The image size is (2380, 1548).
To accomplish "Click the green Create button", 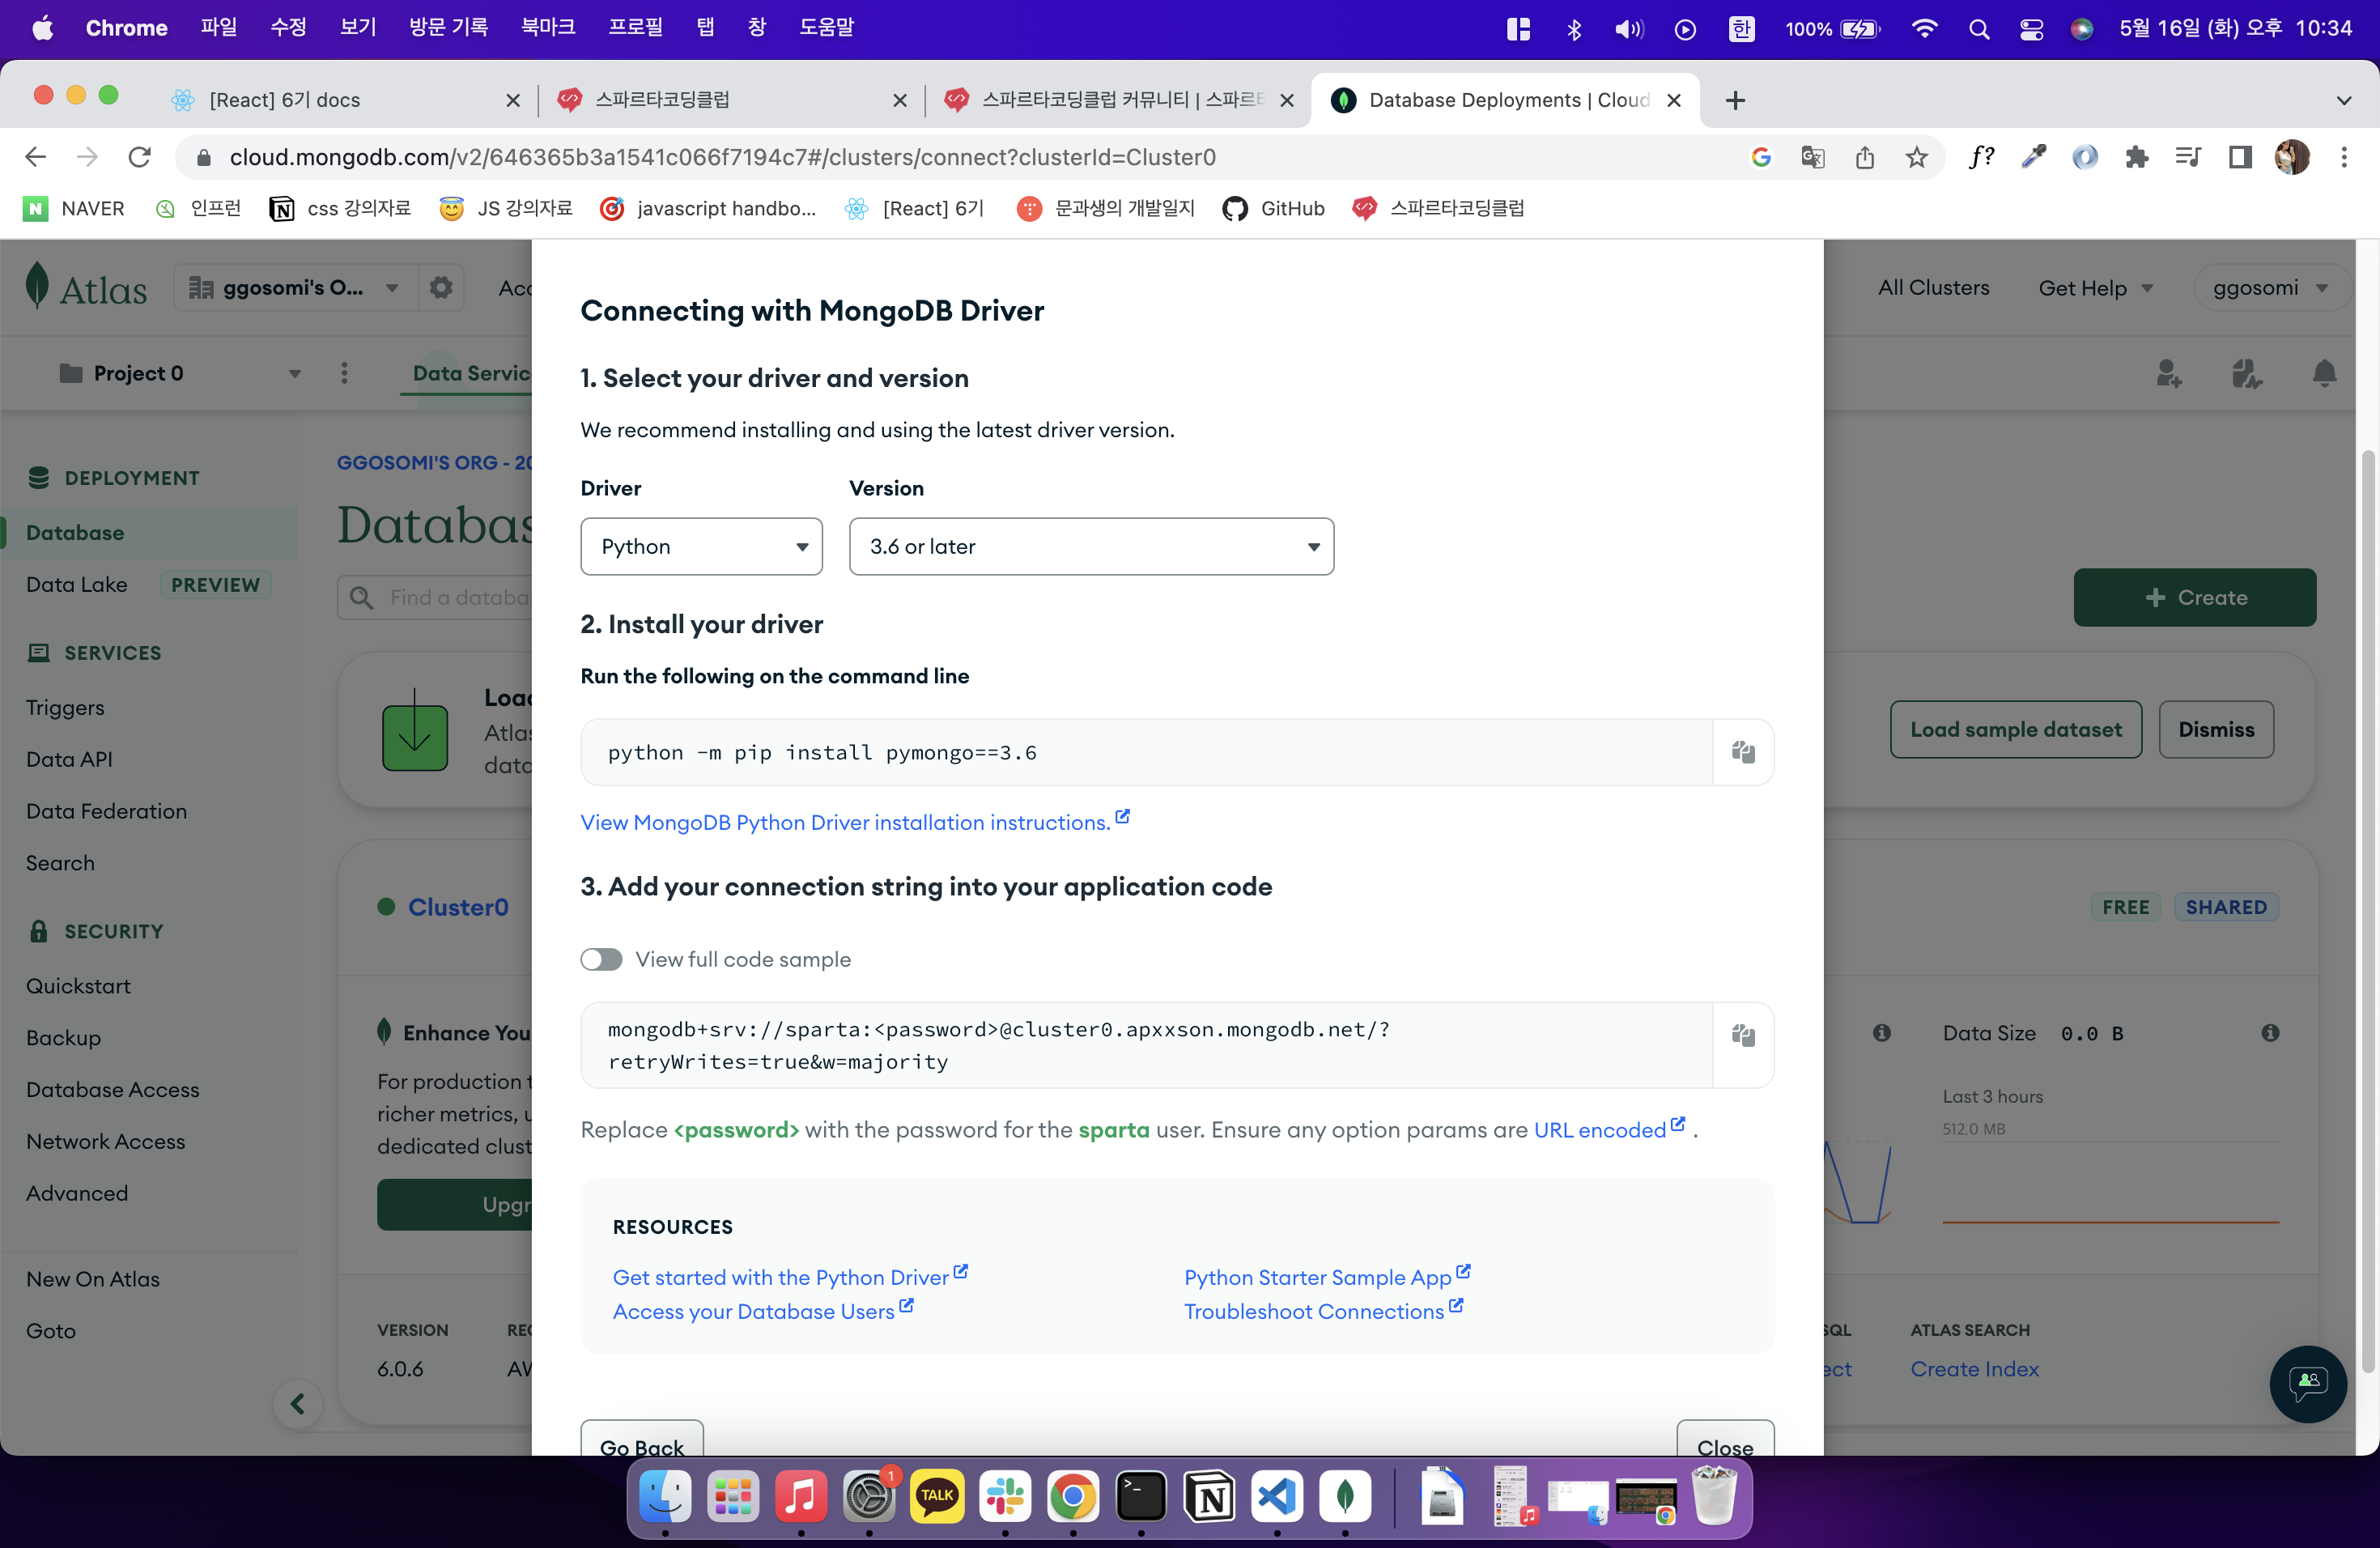I will pos(2194,597).
